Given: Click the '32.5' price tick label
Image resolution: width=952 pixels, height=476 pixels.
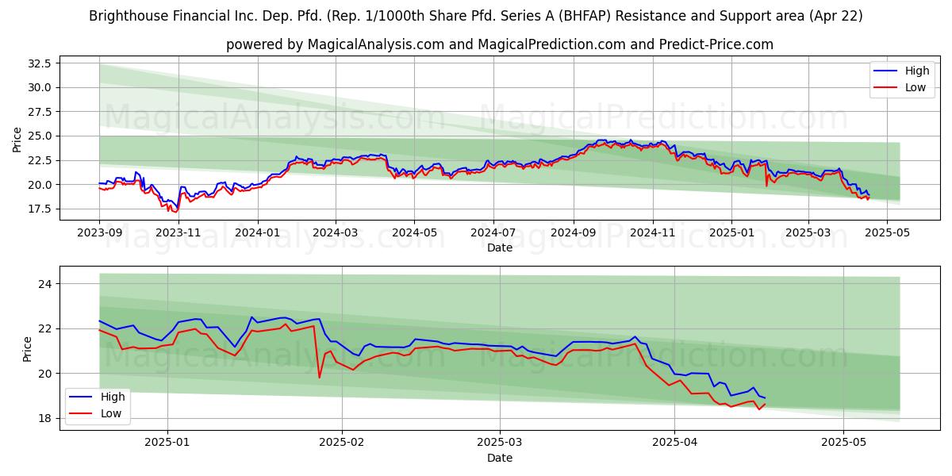Looking at the screenshot, I should 40,63.
